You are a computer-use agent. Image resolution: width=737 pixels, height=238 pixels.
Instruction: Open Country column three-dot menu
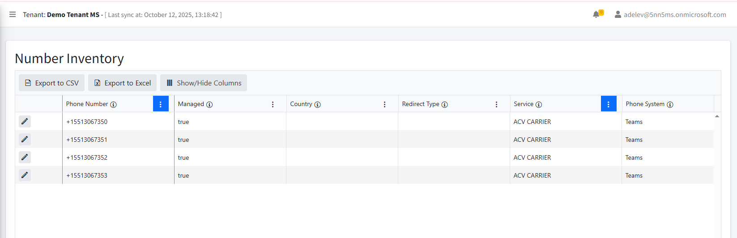tap(385, 104)
